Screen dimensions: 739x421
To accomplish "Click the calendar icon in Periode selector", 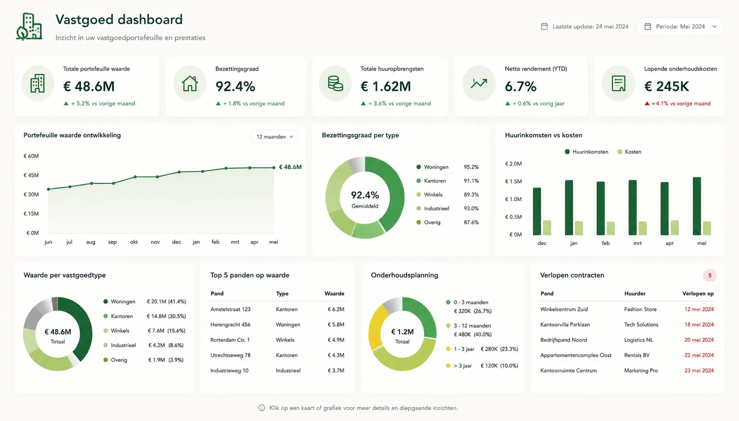I will (648, 26).
